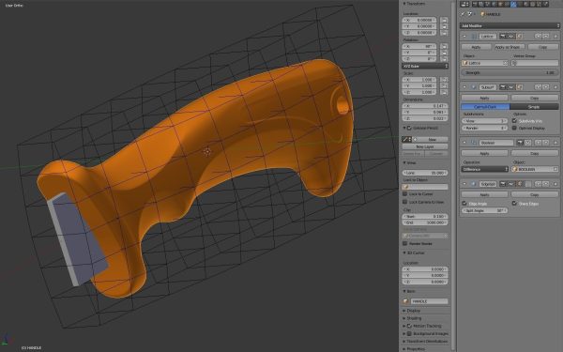Remove the EdgeSplit modifier

555,184
